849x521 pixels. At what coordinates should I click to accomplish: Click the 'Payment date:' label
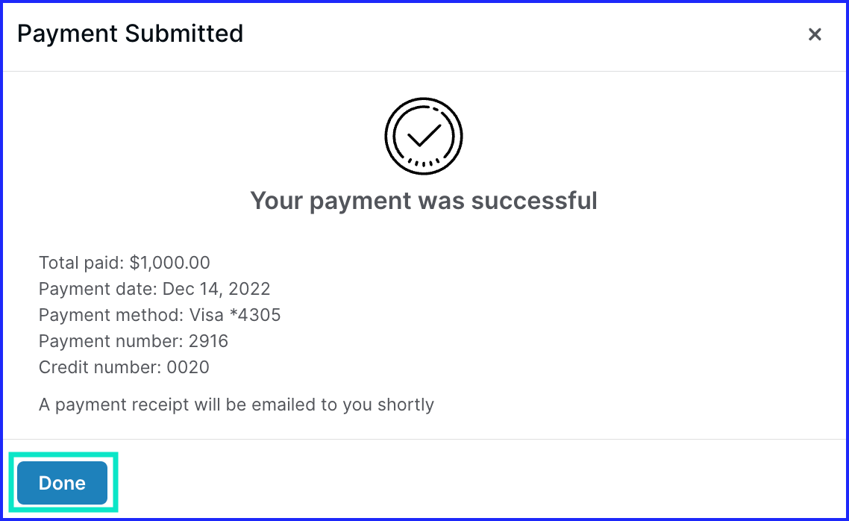pyautogui.click(x=98, y=289)
